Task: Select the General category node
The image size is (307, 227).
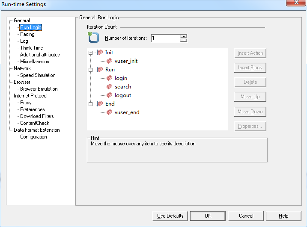Action: click(x=22, y=21)
